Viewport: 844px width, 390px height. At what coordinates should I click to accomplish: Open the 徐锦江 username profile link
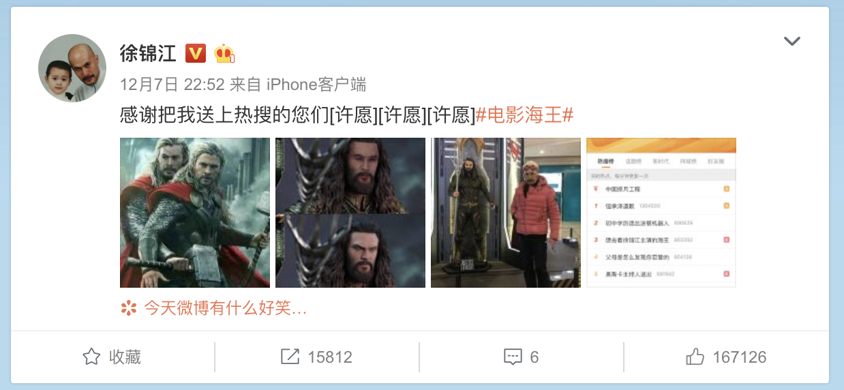148,52
